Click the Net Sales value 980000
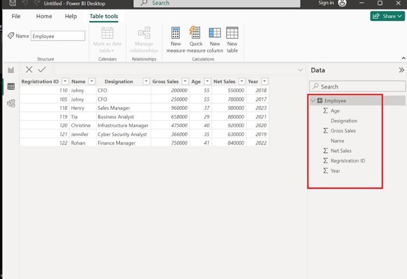 point(236,108)
